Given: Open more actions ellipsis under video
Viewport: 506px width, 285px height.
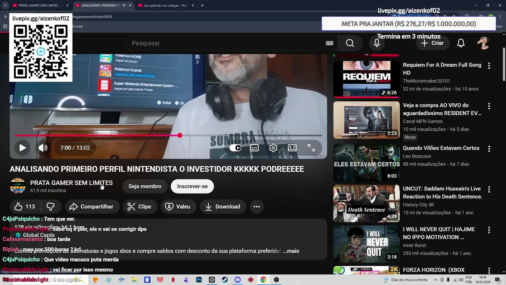Looking at the screenshot, I should [257, 207].
